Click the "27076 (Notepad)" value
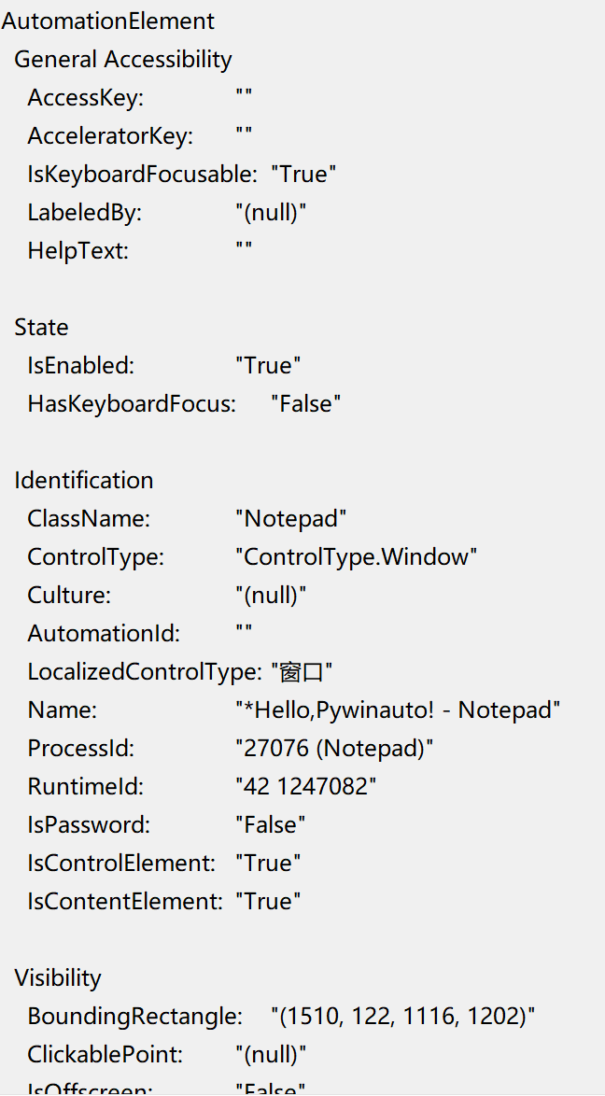Viewport: 605px width, 1096px height. (x=335, y=749)
